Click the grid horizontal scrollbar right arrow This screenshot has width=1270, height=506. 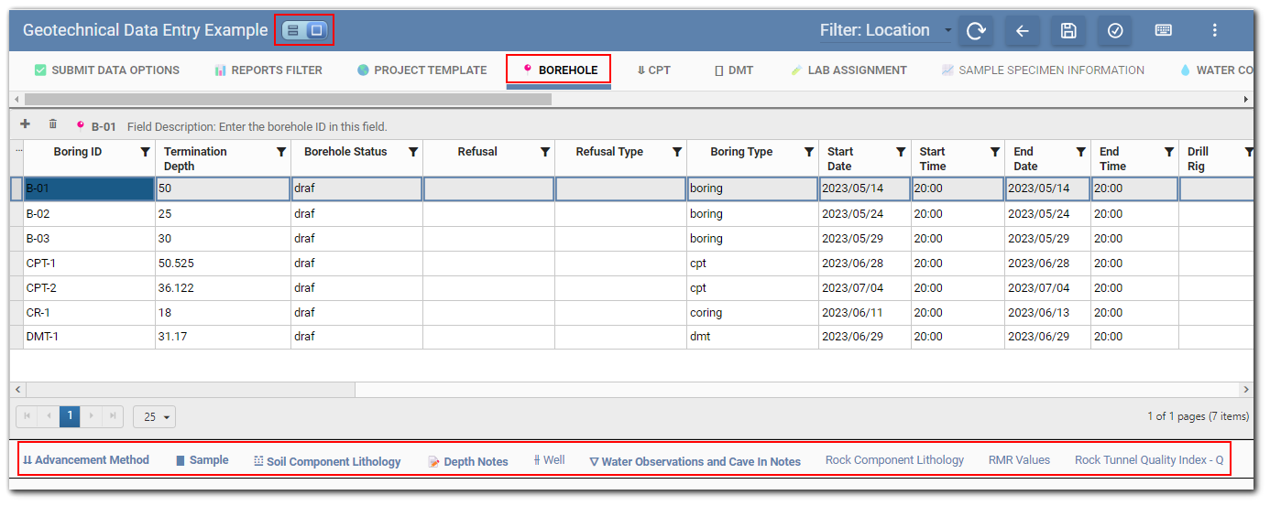point(1245,390)
